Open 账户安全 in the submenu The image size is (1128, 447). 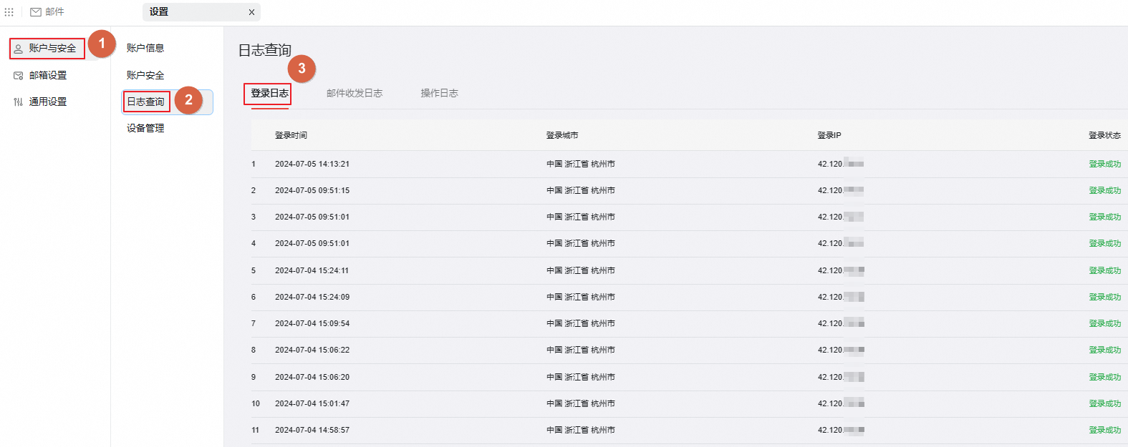145,75
